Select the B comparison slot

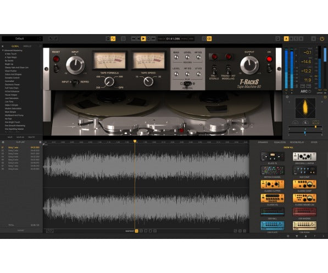tap(291, 38)
